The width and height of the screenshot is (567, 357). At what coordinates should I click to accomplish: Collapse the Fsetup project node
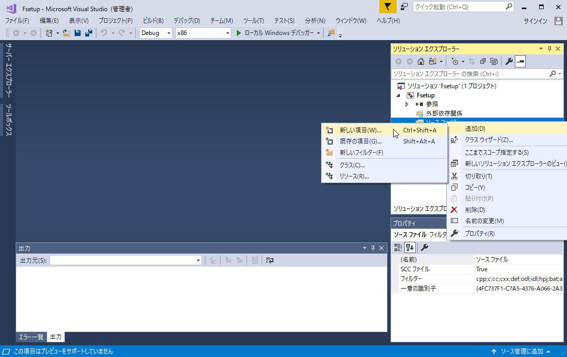pos(398,95)
